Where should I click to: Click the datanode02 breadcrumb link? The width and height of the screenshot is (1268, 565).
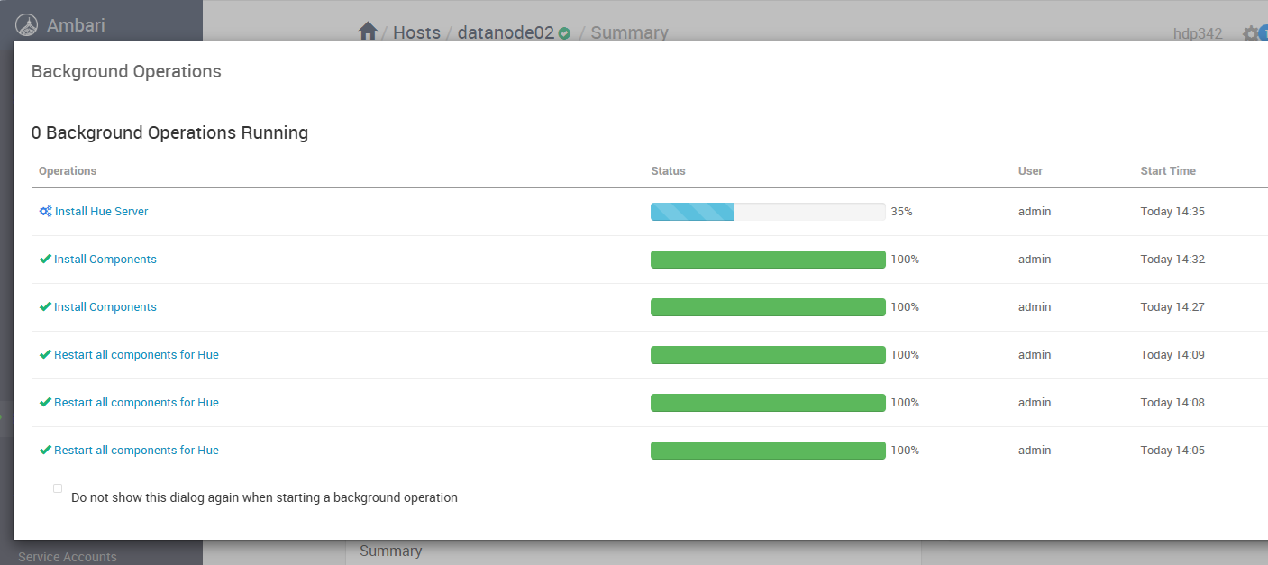click(x=506, y=32)
